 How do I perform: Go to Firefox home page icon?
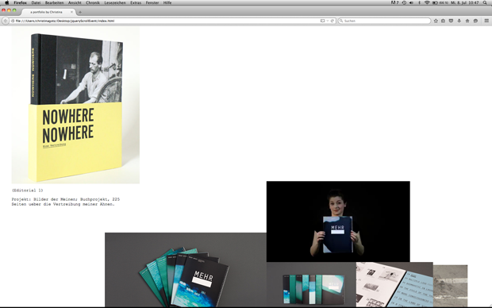467,21
